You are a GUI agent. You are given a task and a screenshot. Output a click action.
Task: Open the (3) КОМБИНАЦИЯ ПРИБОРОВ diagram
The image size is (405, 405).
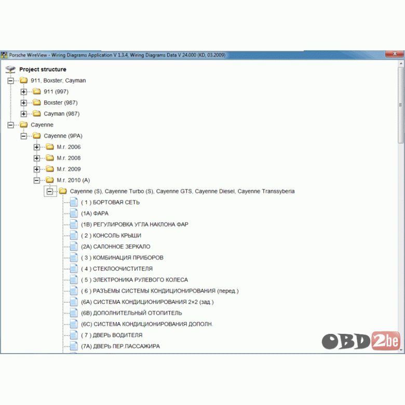pyautogui.click(x=122, y=258)
